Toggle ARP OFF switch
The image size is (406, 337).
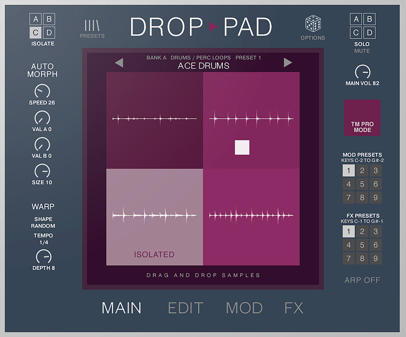[362, 280]
